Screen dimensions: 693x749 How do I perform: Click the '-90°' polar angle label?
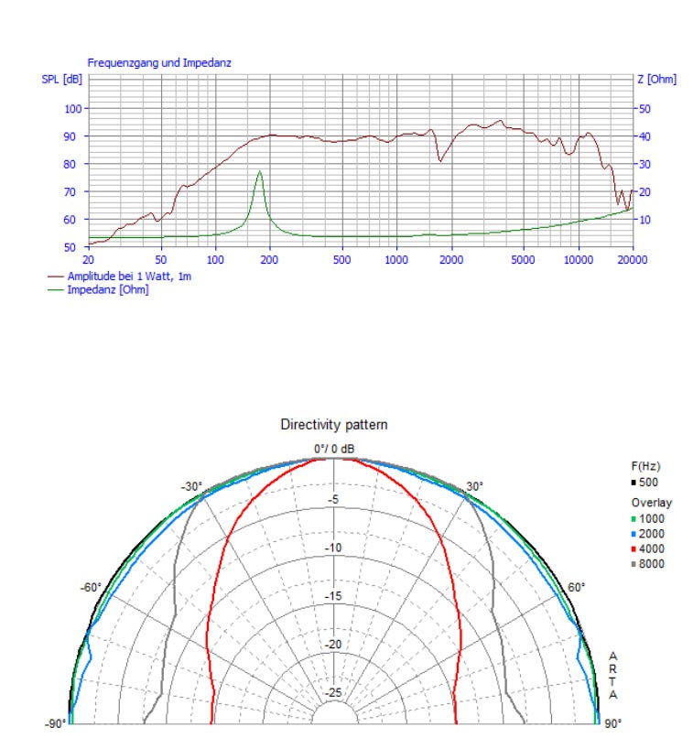click(55, 723)
